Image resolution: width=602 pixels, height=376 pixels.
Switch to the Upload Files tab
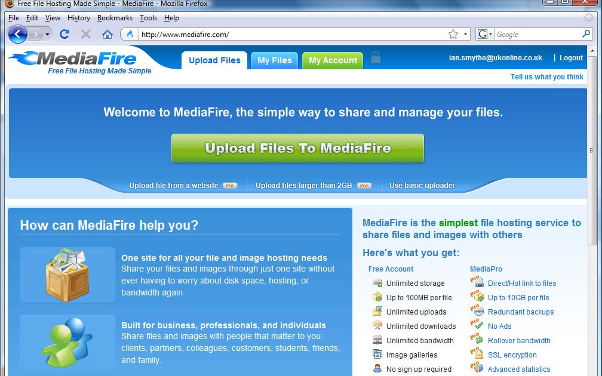click(x=214, y=61)
